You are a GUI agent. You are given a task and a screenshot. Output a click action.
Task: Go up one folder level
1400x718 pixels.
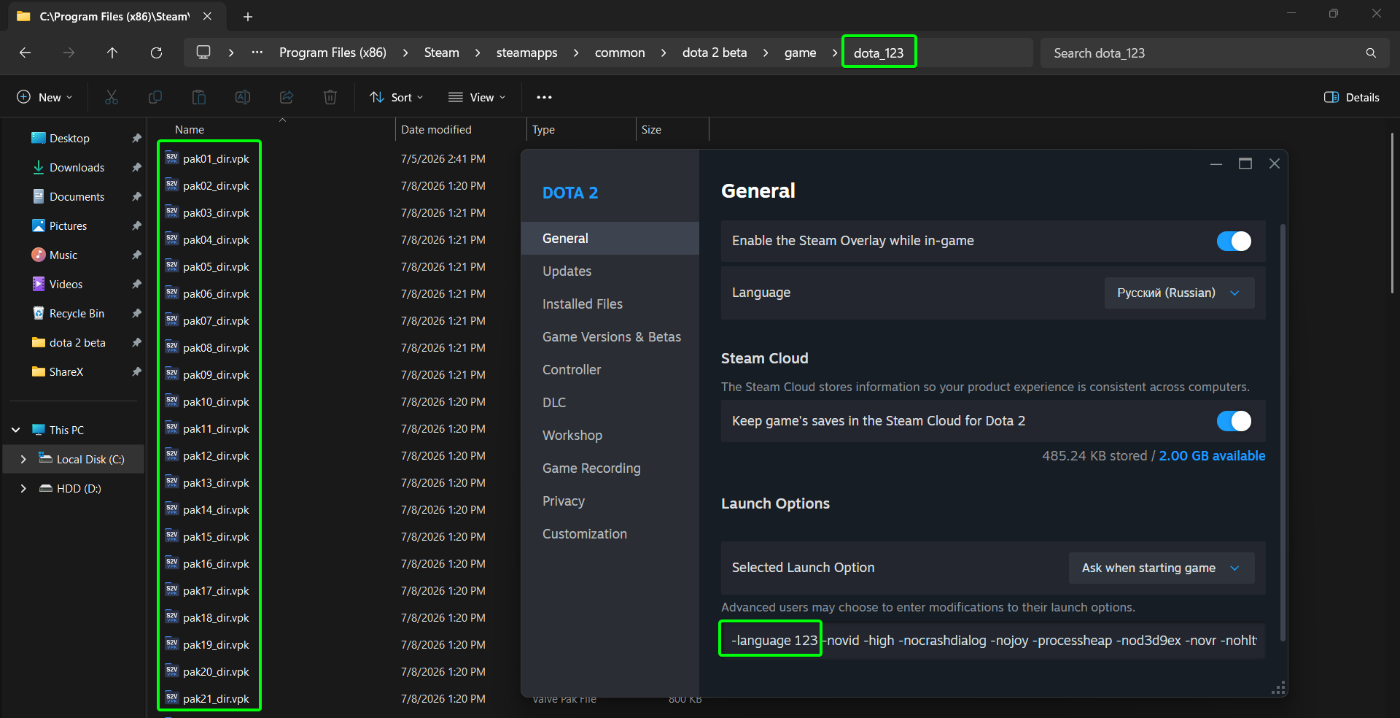[112, 53]
